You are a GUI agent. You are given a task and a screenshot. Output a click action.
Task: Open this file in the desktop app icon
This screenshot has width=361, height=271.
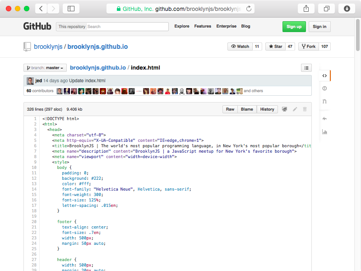click(285, 109)
